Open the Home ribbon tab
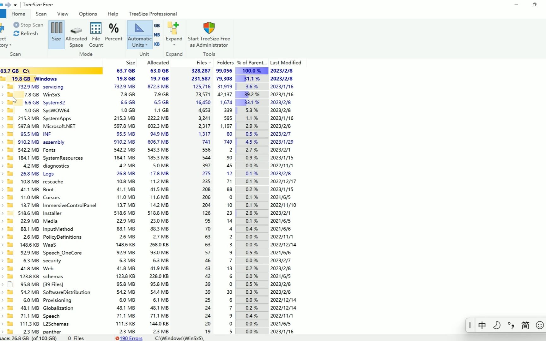546x341 pixels. [18, 14]
